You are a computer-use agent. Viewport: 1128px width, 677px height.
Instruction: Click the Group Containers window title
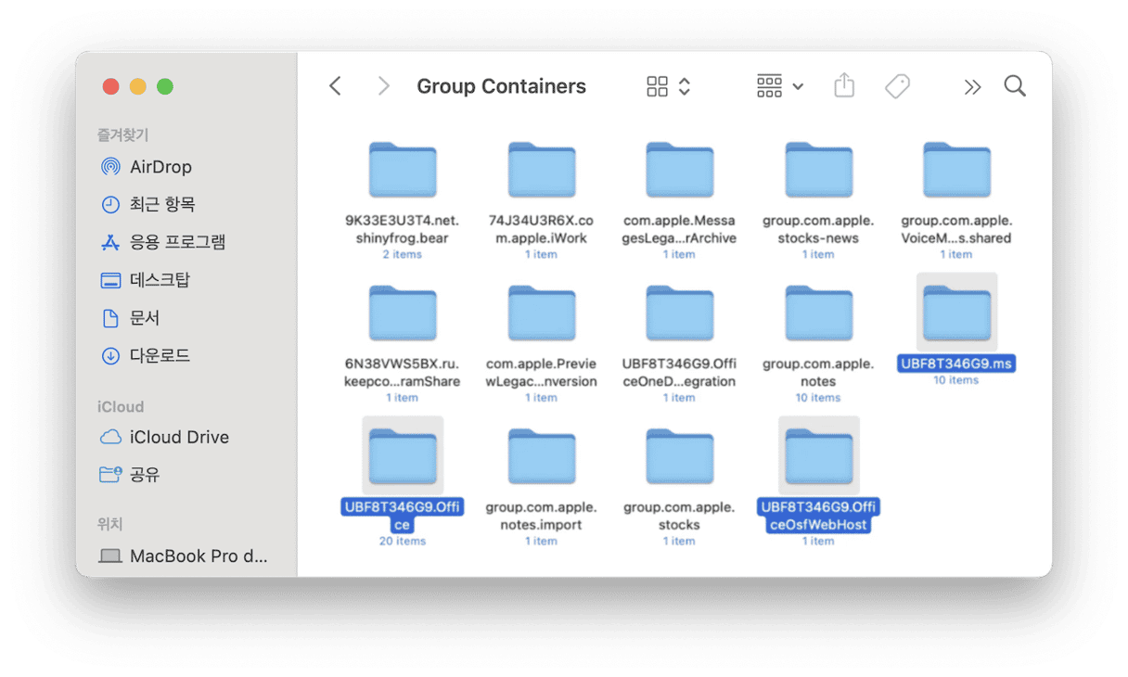coord(501,86)
